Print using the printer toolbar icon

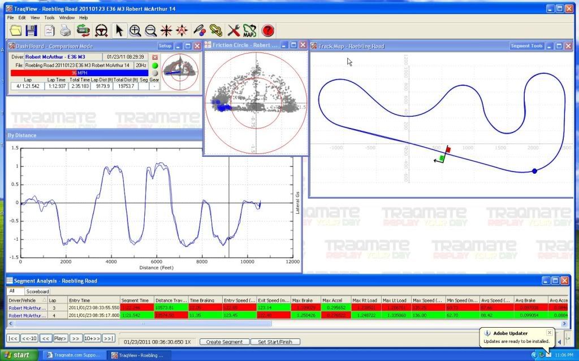point(66,30)
